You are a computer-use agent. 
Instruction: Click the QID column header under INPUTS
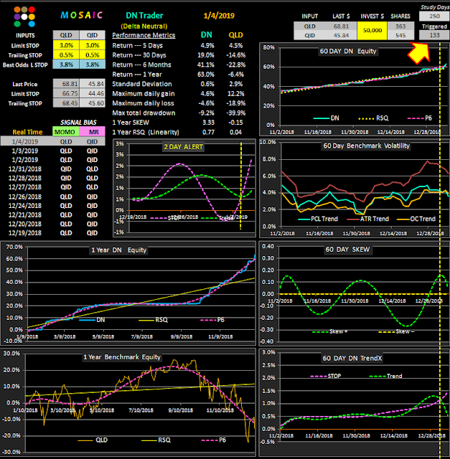click(93, 35)
